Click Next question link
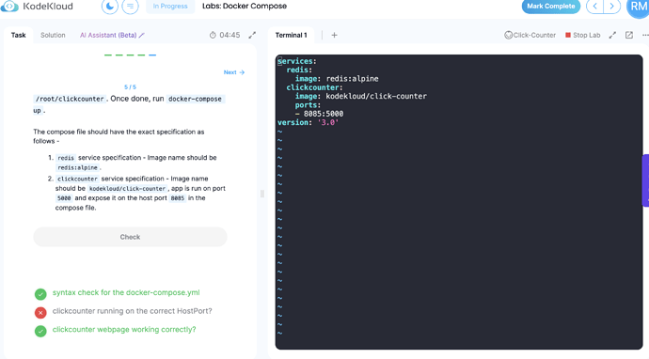The height and width of the screenshot is (359, 649). coord(234,72)
